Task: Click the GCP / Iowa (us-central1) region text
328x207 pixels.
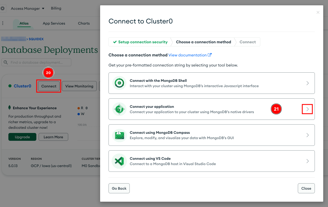Action: [x=51, y=166]
